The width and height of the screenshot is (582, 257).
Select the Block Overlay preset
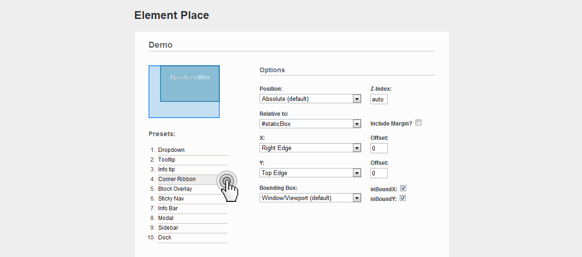(x=175, y=189)
